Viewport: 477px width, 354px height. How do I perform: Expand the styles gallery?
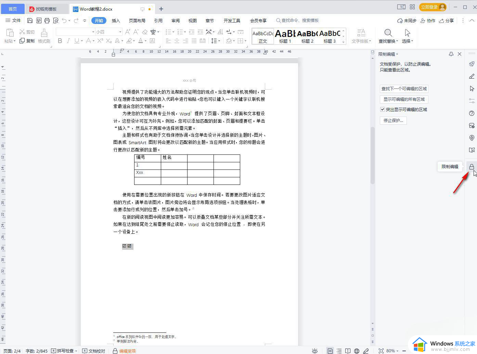[x=344, y=42]
